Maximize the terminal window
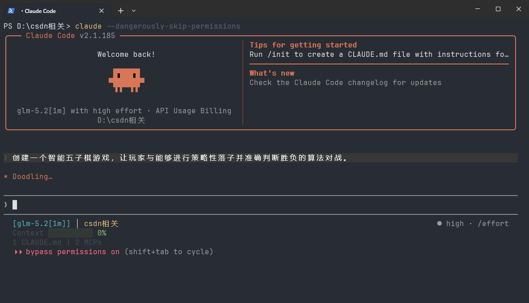529x303 pixels. 498,9
